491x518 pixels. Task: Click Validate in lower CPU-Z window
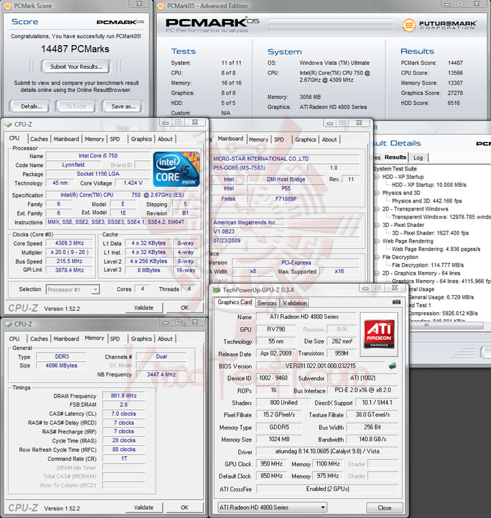[x=144, y=507]
